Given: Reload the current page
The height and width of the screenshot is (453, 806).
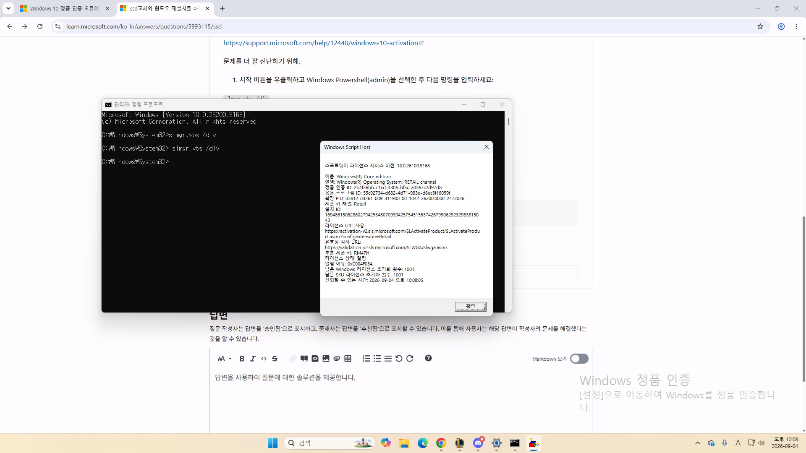Looking at the screenshot, I should pyautogui.click(x=40, y=26).
